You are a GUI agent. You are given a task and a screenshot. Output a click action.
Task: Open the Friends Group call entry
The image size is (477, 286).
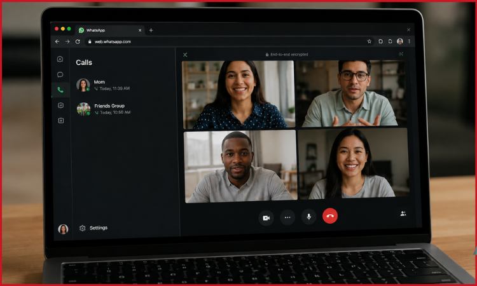123,109
